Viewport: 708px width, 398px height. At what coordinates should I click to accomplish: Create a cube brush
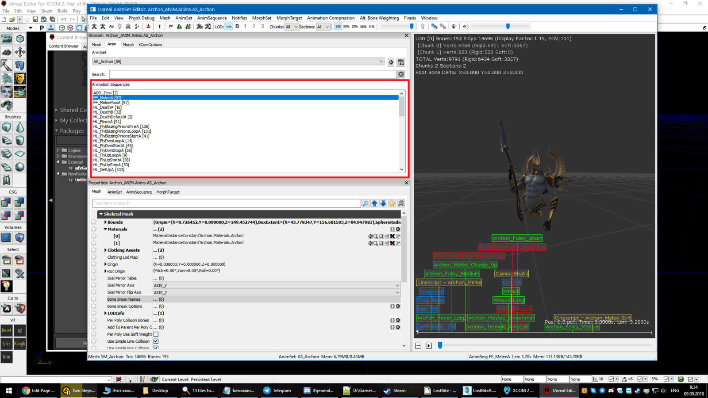[7, 127]
